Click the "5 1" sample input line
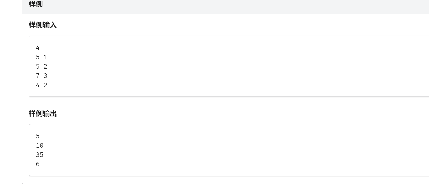 pos(42,57)
